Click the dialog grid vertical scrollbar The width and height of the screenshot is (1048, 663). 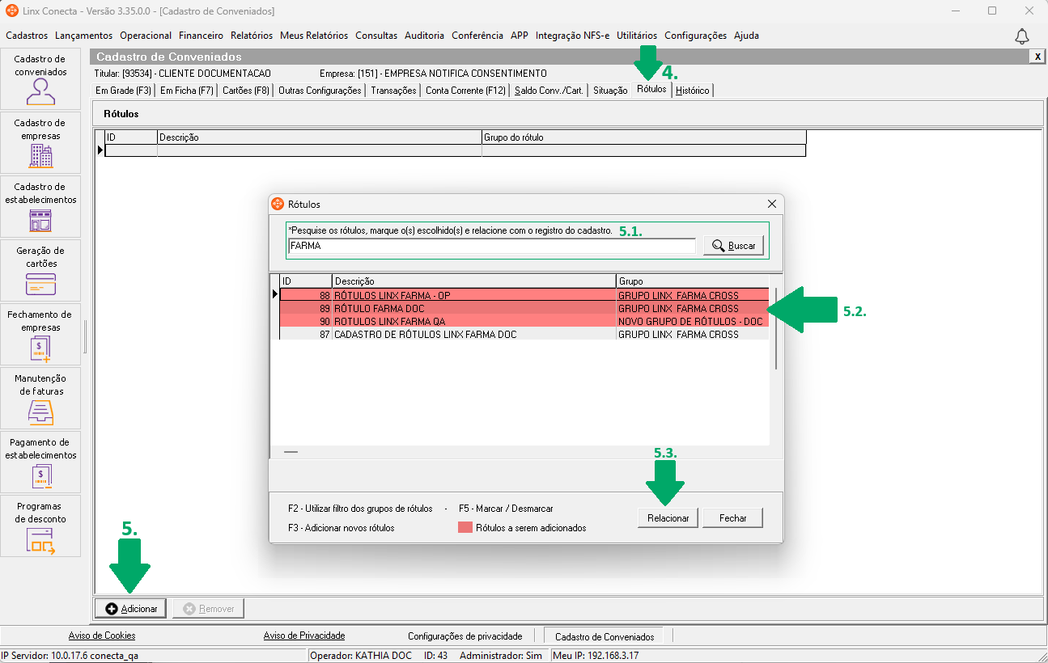click(776, 329)
